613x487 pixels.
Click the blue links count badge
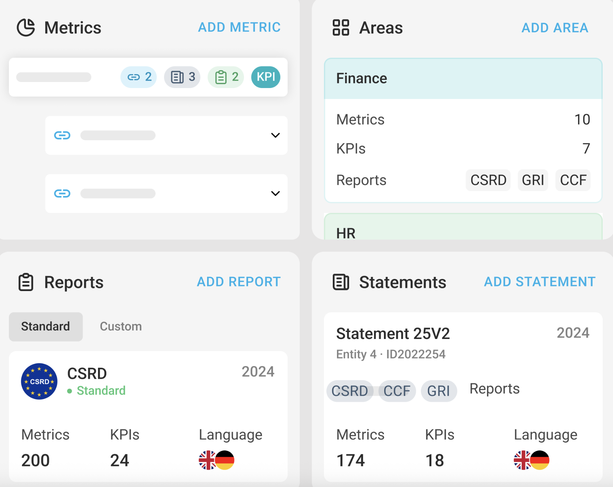tap(139, 77)
